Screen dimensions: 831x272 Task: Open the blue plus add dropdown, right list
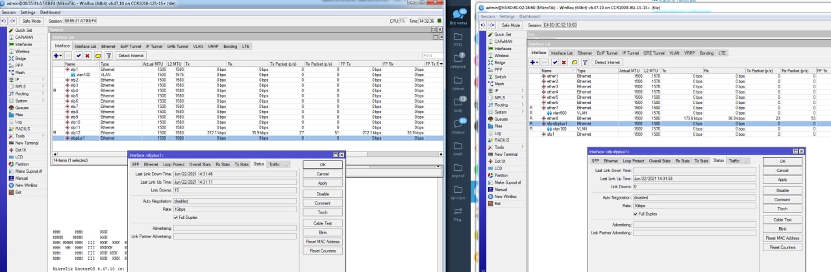tap(534, 62)
